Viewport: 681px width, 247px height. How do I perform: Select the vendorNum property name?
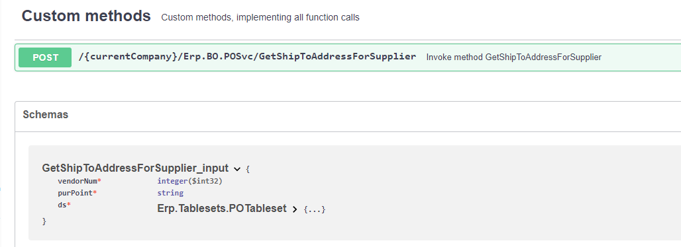pos(78,181)
